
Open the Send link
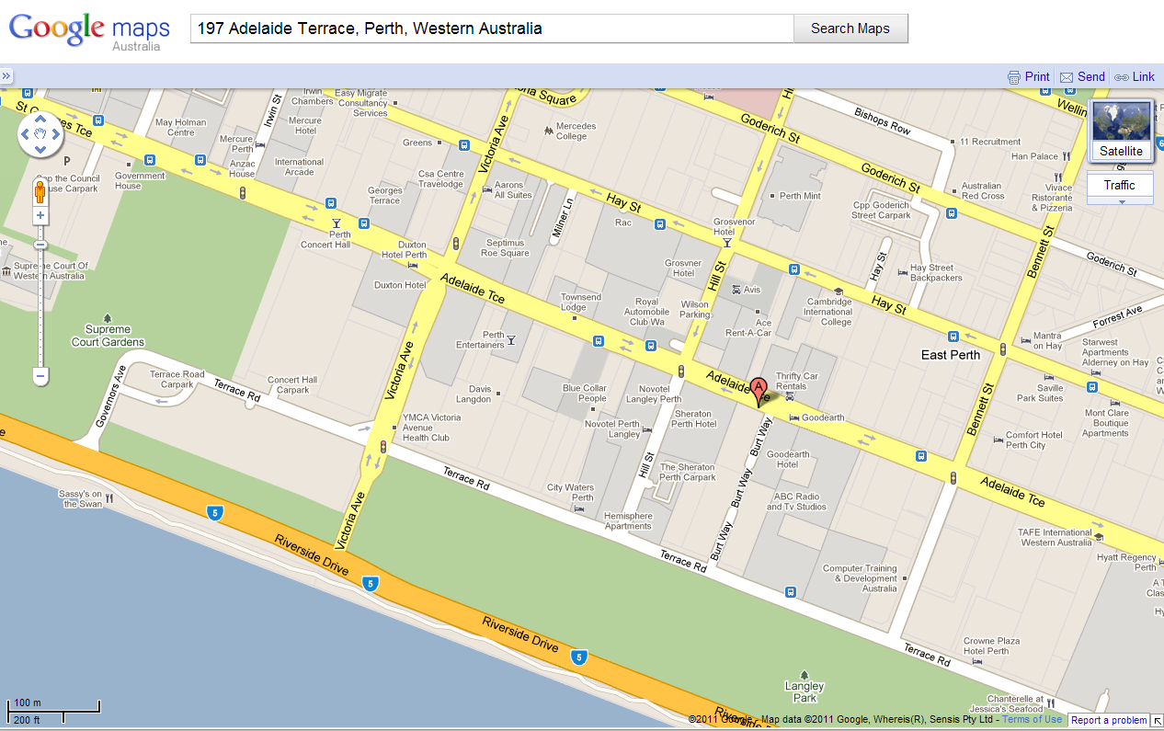[x=1082, y=77]
